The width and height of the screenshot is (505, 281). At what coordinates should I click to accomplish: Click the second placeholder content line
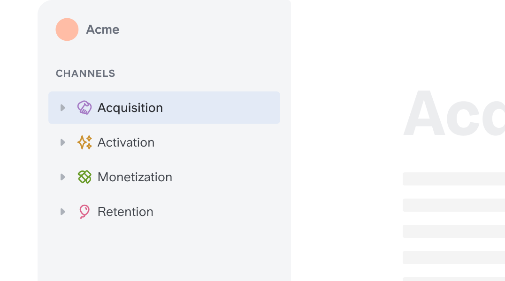click(453, 205)
